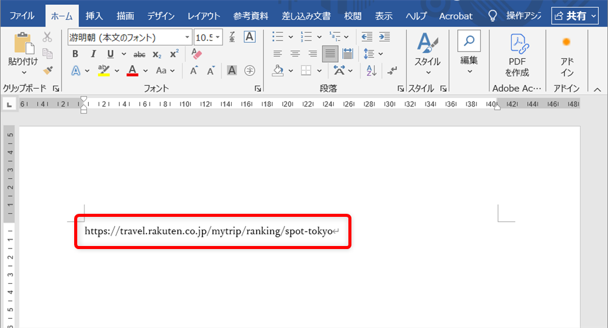This screenshot has height=328, width=608.
Task: Open the font size dropdown
Action: click(218, 37)
